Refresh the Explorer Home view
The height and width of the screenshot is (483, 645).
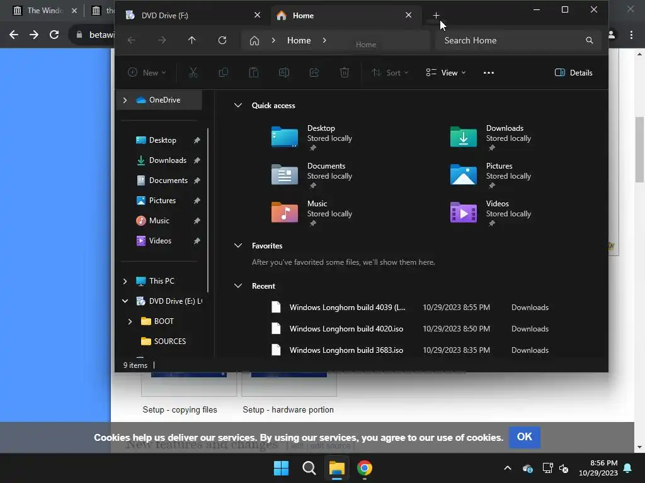click(222, 40)
